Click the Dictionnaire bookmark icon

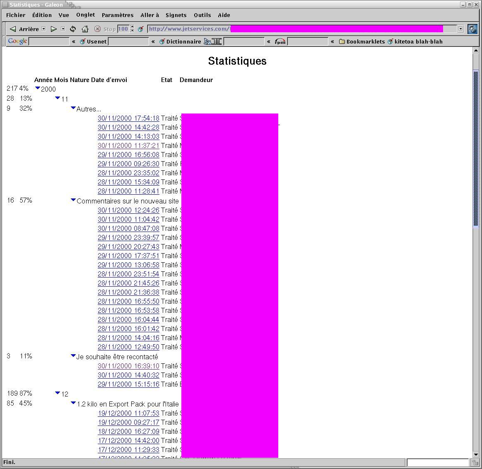pos(162,41)
